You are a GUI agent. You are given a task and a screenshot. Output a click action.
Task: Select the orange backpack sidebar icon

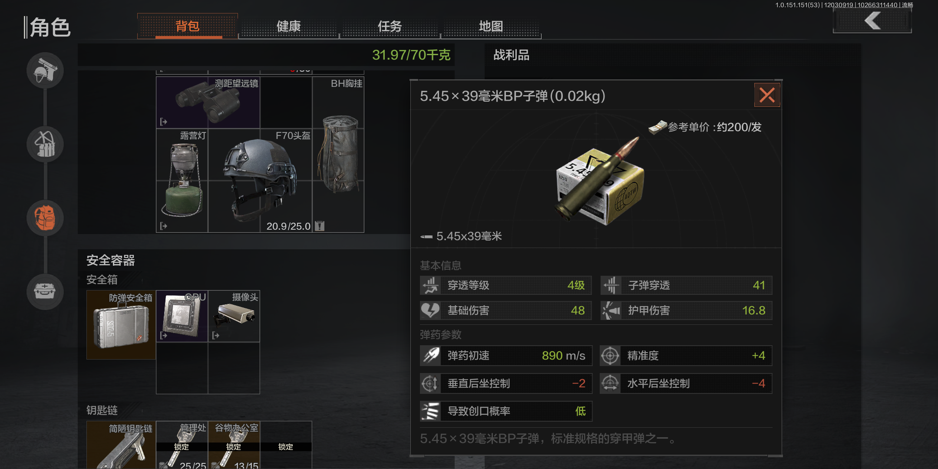pyautogui.click(x=45, y=218)
